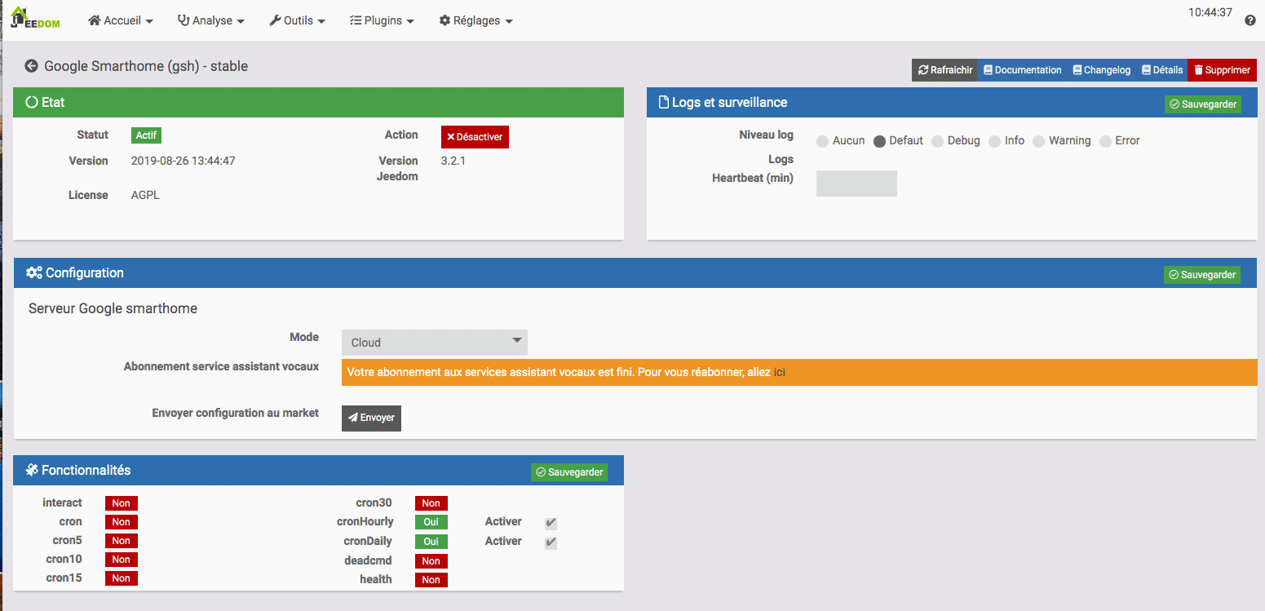Click the Configuration gears icon
Screen dimensions: 1265x611
pyautogui.click(x=34, y=272)
